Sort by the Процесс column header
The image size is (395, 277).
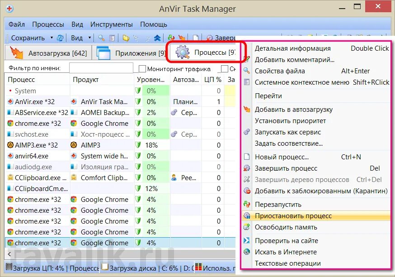point(37,80)
